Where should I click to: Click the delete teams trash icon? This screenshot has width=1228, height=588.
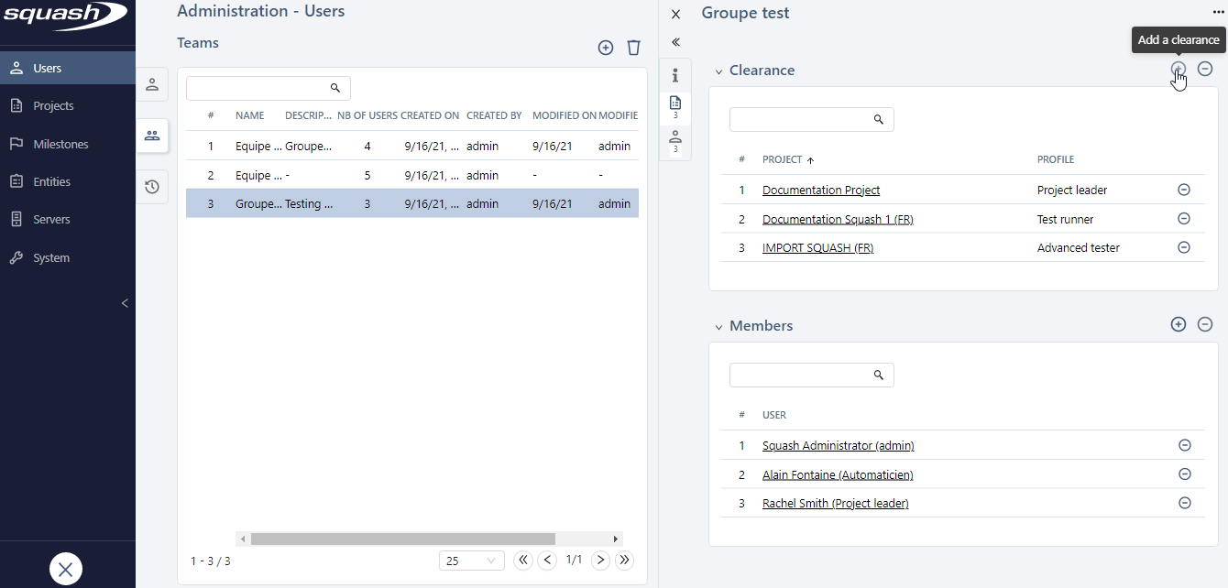tap(633, 48)
